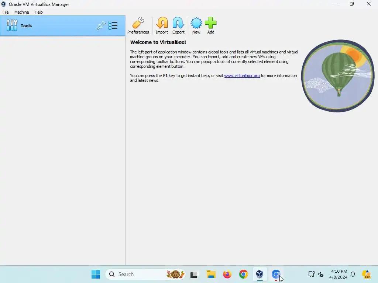This screenshot has width=378, height=283.
Task: Restore down the VirtualBox Manager window
Action: (352, 4)
